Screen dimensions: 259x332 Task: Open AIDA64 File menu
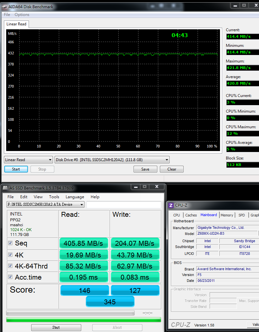click(7, 15)
